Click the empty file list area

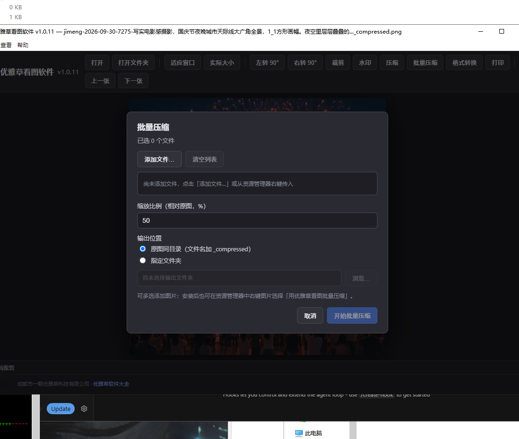tap(257, 184)
